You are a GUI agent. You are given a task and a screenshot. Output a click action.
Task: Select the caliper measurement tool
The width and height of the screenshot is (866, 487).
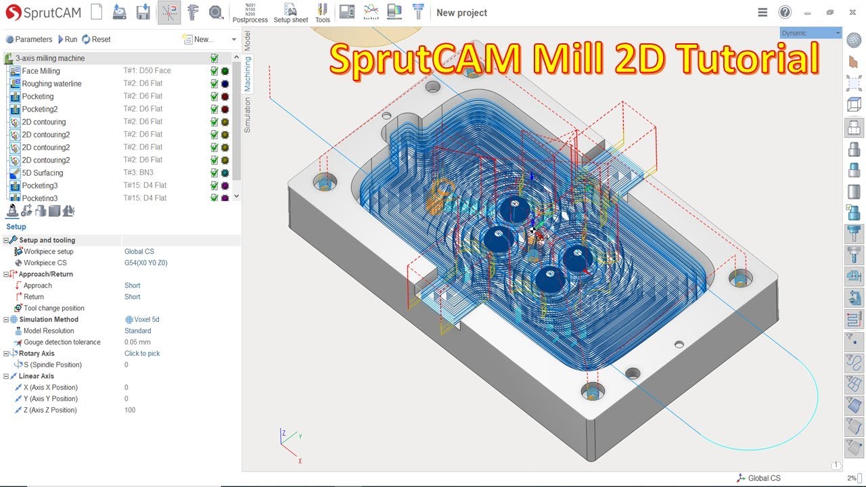tap(193, 12)
